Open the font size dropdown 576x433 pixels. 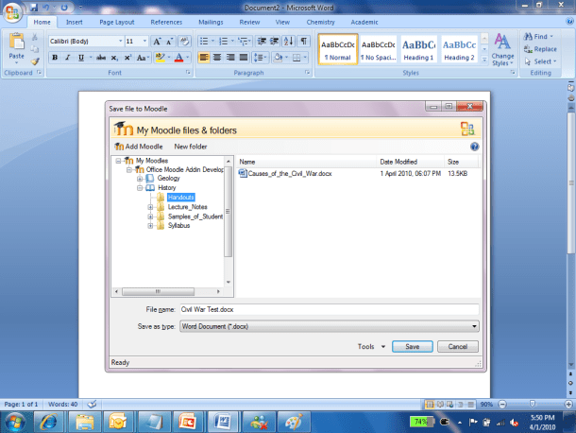point(144,42)
